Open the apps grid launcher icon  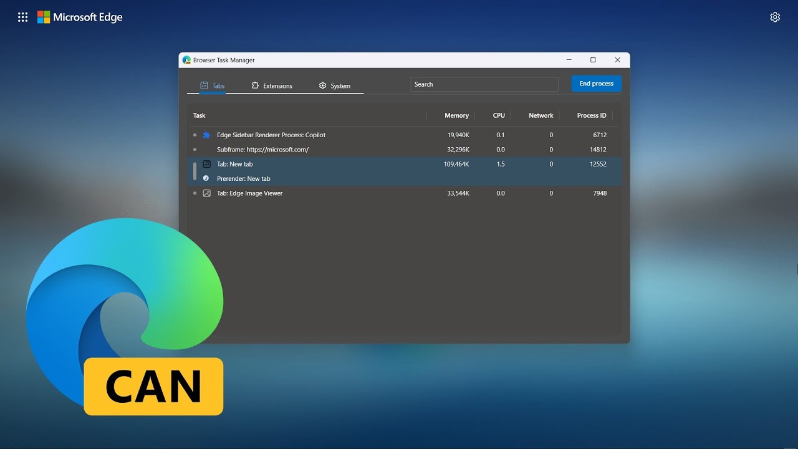[23, 17]
